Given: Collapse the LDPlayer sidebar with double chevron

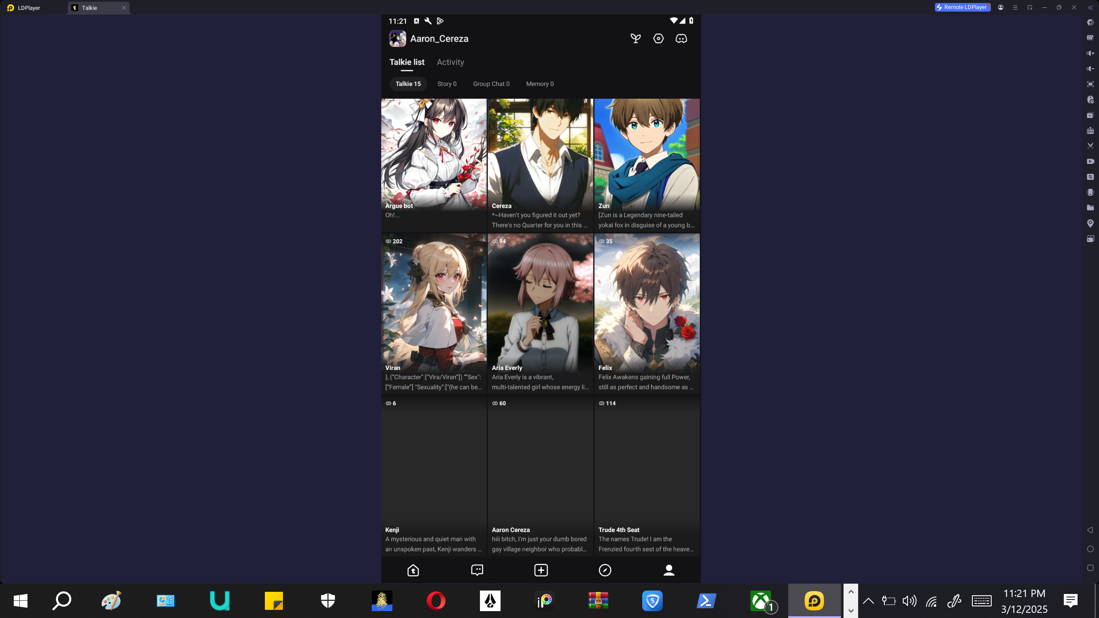Looking at the screenshot, I should (x=1090, y=7).
